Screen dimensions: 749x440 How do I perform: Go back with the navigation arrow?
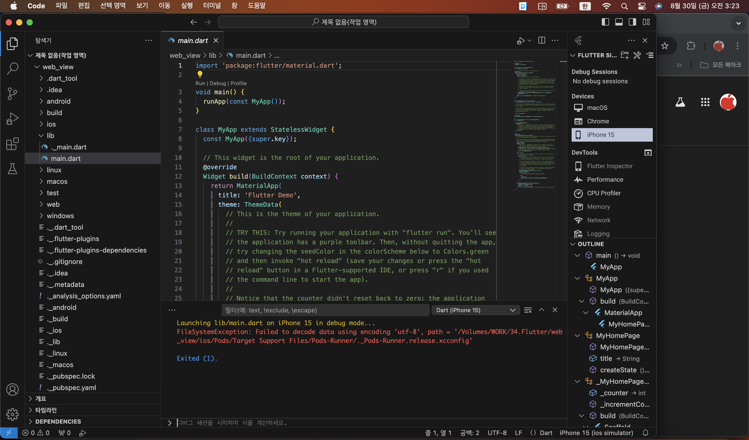tap(193, 22)
